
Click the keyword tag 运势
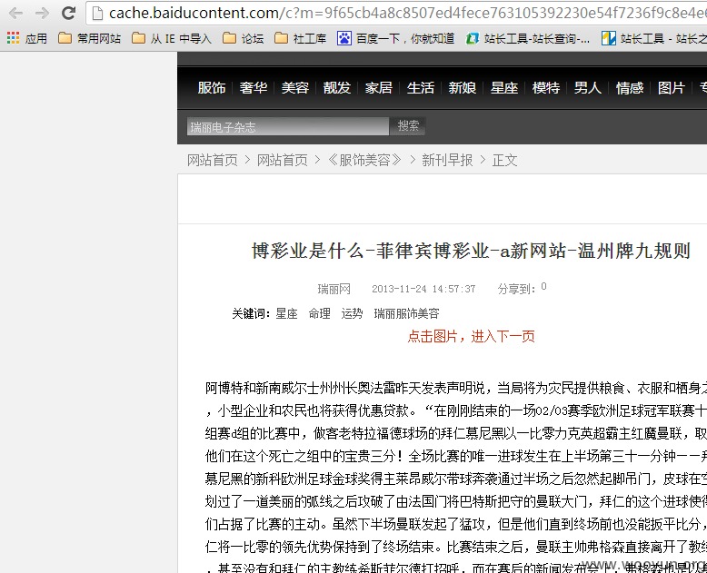(x=352, y=313)
